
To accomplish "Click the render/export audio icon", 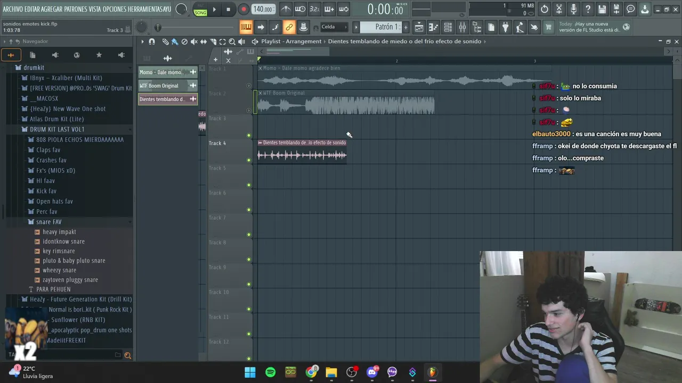I will [x=616, y=9].
